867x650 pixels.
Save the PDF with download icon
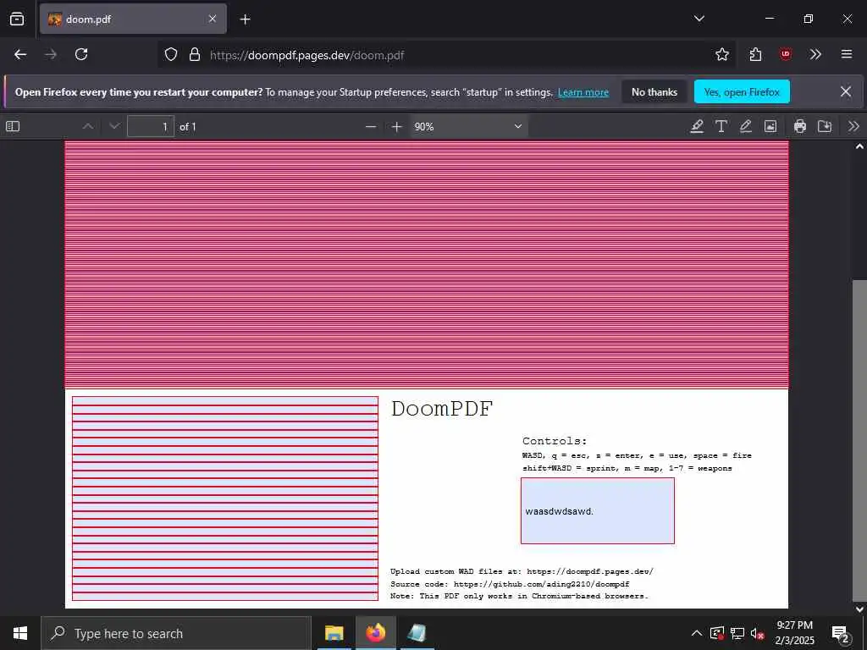(x=825, y=127)
